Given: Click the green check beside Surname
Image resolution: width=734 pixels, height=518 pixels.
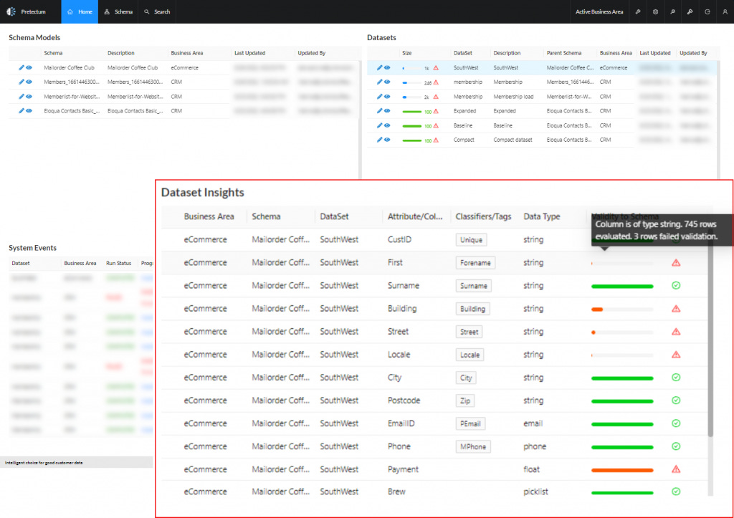Looking at the screenshot, I should click(675, 286).
